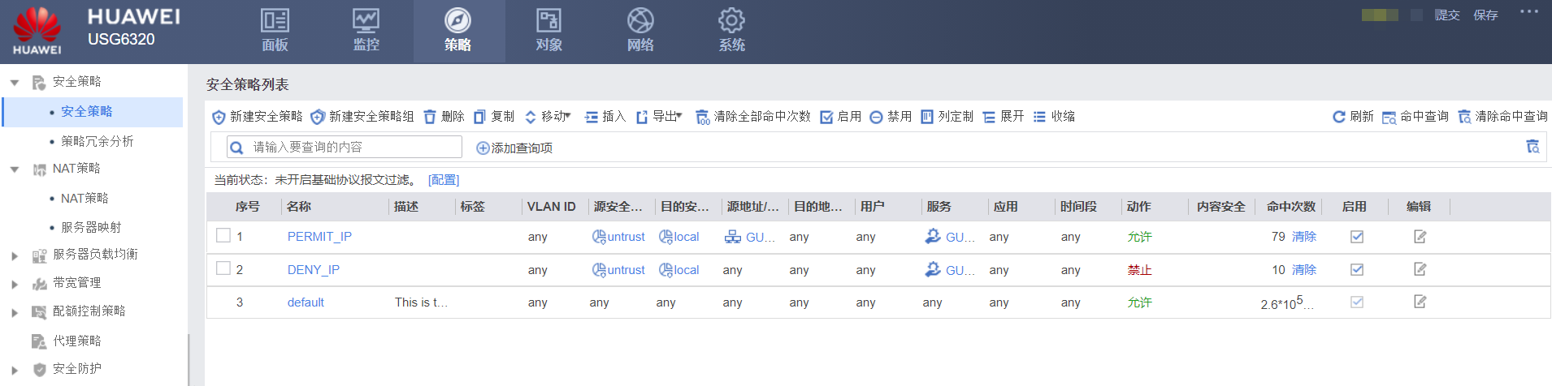Expand 带宽管理 tree node
The width and height of the screenshot is (1552, 386).
(x=15, y=285)
